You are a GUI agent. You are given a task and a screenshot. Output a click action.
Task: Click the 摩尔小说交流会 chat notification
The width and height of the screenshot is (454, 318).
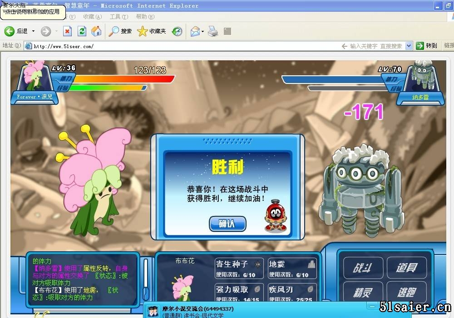198,309
